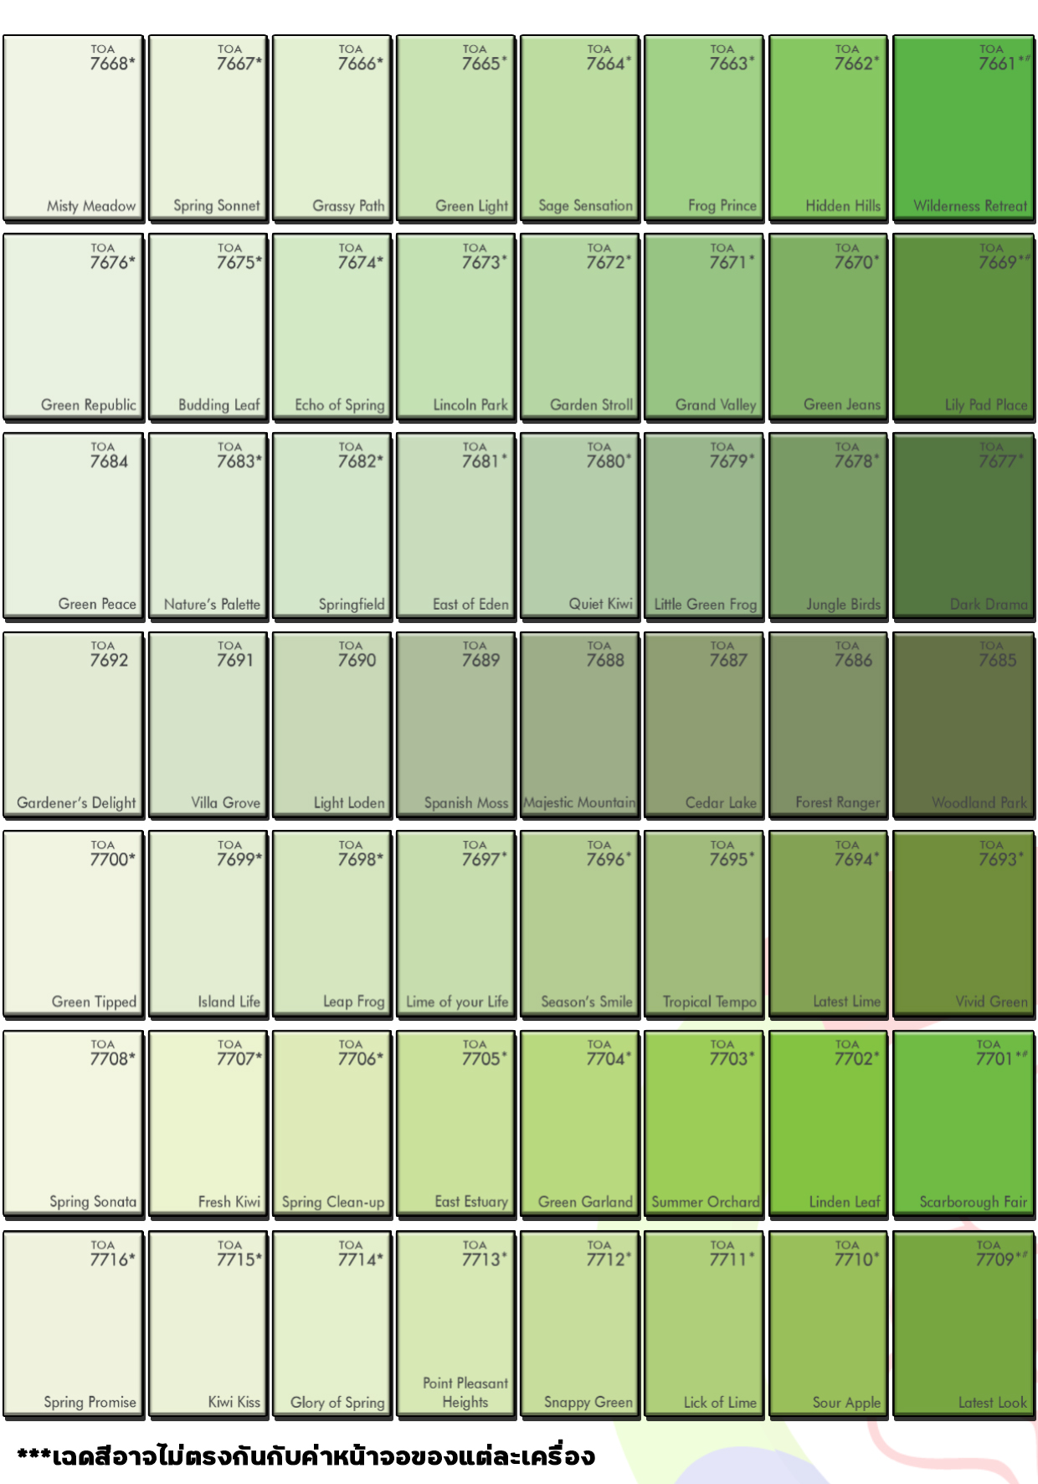This screenshot has width=1038, height=1484.
Task: Select the East of Eden 7681 swatch
Action: 455,527
